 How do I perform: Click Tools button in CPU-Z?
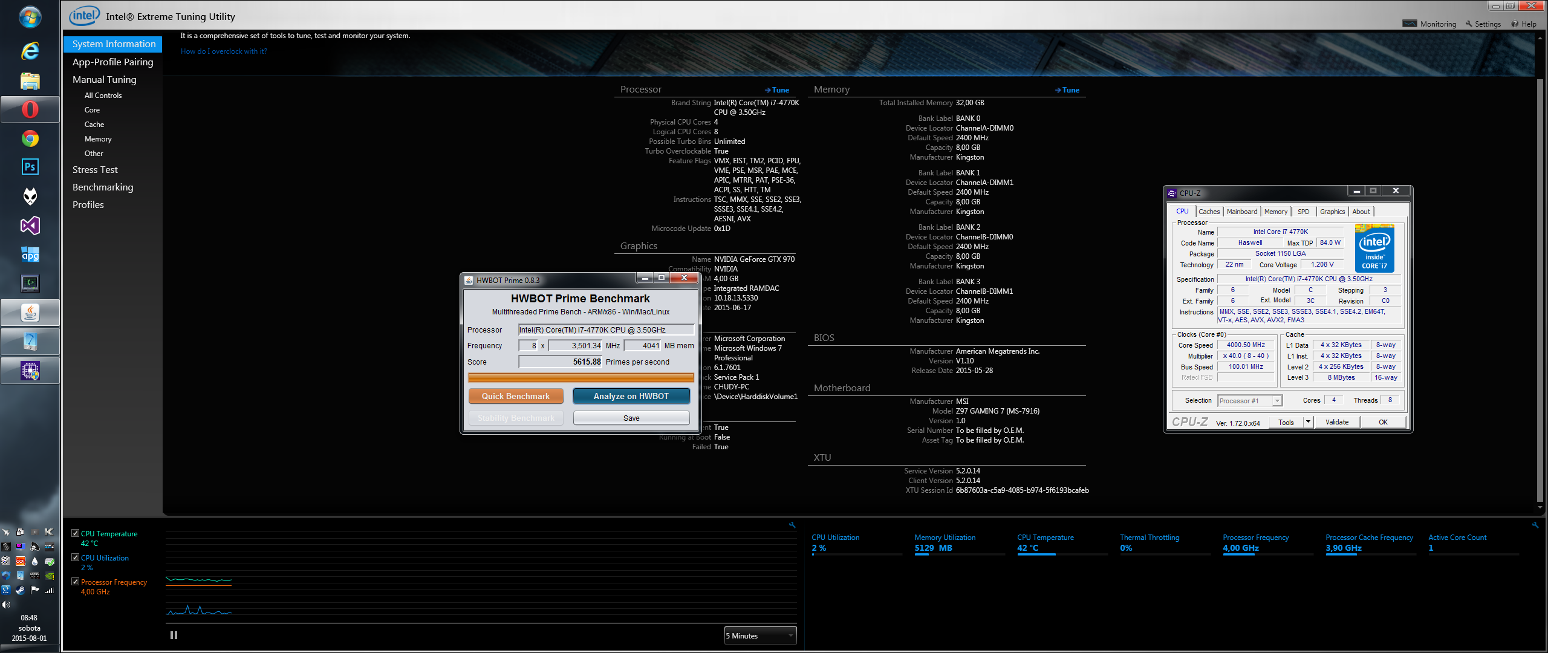coord(1286,423)
